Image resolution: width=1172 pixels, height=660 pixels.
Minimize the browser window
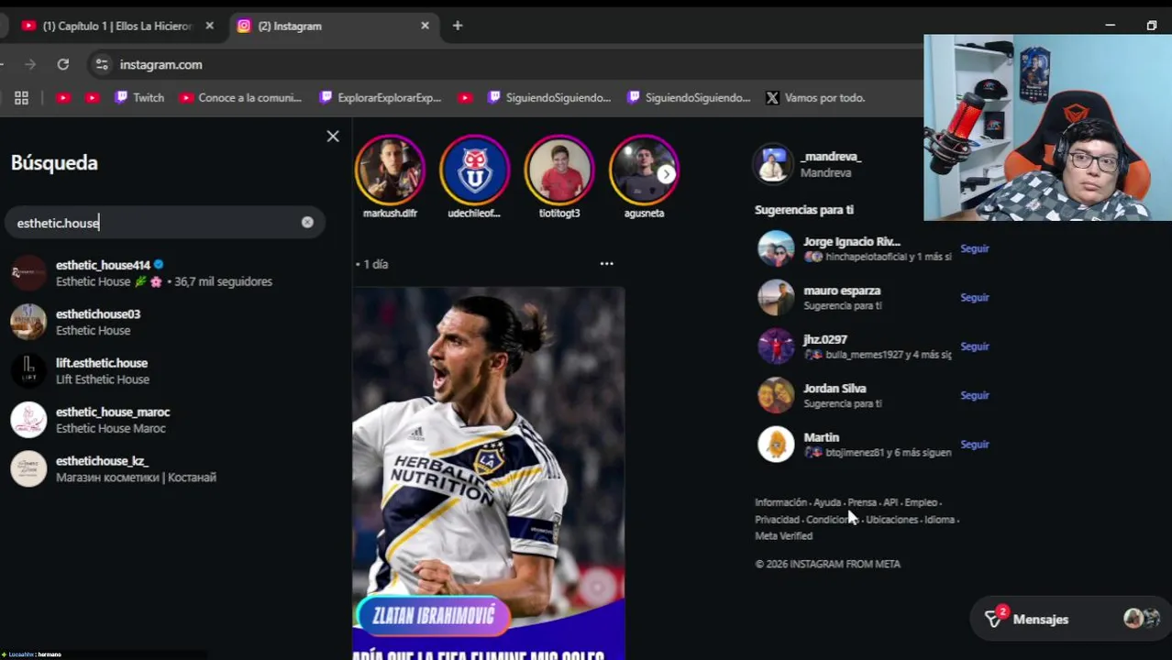[x=1110, y=26]
